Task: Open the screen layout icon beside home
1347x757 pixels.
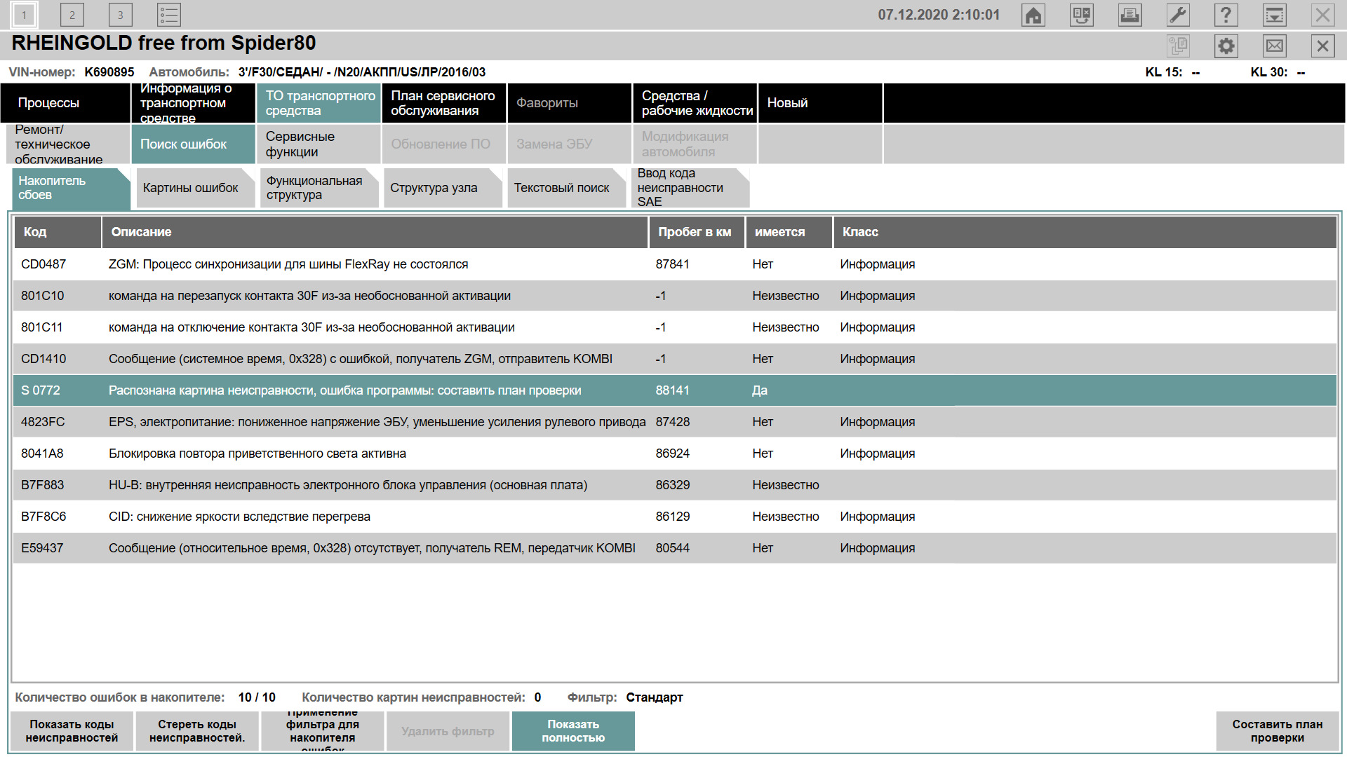Action: coord(1081,15)
